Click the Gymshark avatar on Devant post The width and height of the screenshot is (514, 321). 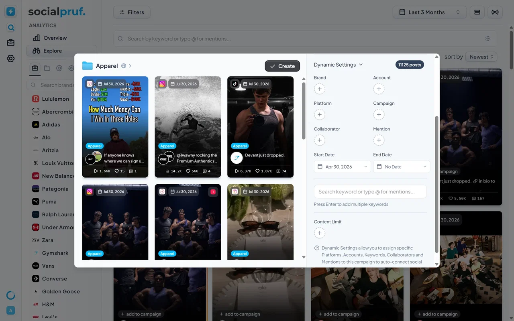[x=237, y=158]
